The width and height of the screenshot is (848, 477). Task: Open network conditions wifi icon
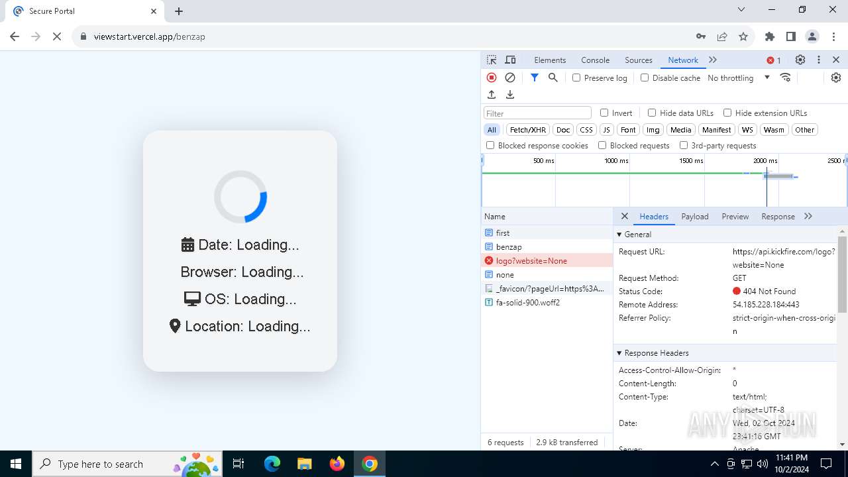point(786,78)
